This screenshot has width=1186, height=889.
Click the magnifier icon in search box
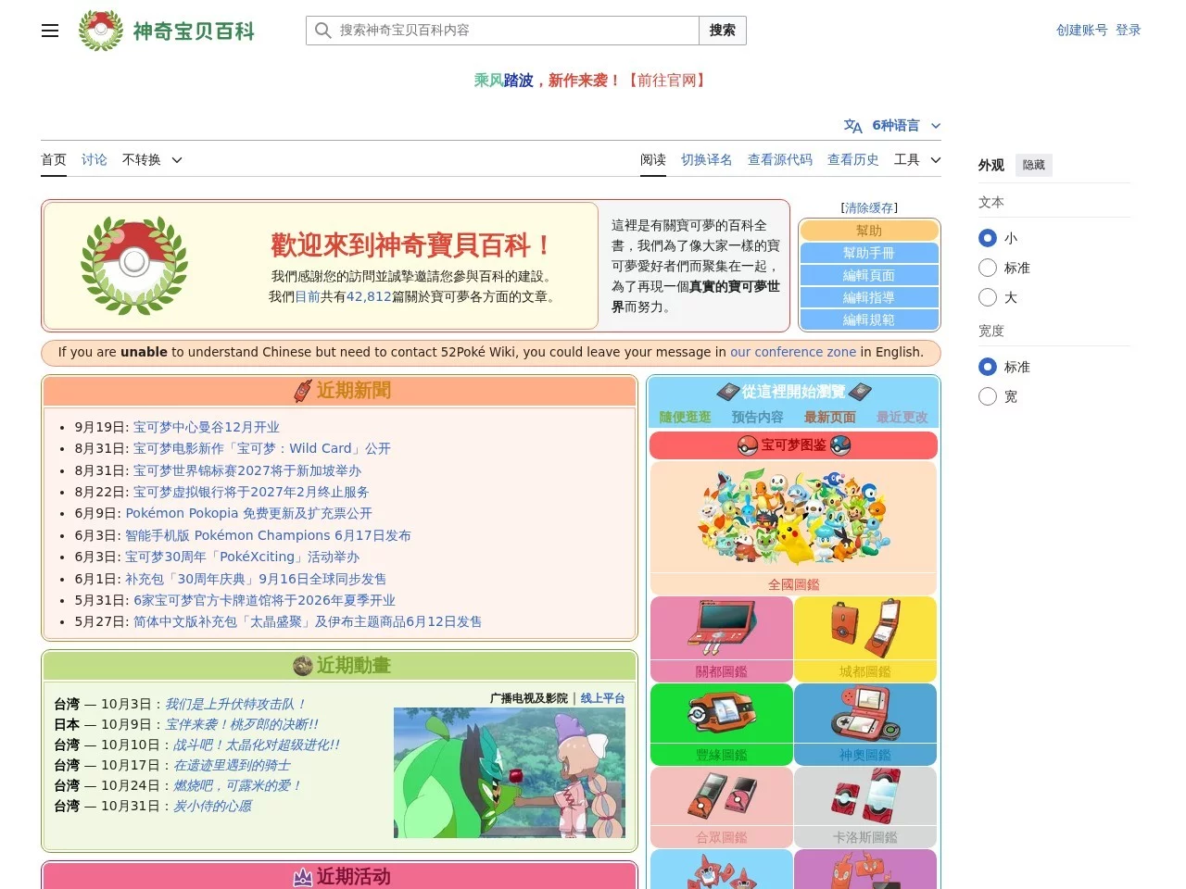322,31
